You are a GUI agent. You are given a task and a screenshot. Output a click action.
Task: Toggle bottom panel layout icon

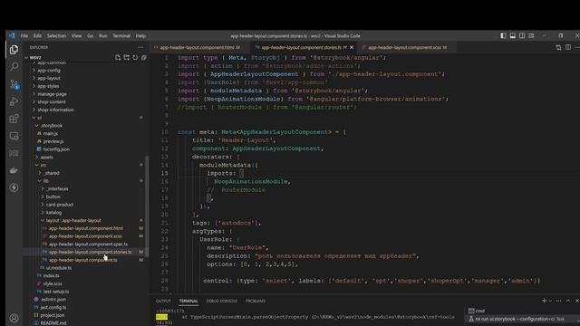512,35
